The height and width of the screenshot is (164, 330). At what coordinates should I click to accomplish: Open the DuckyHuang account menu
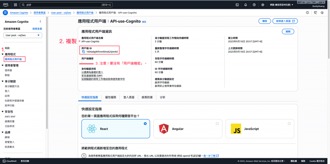[x=318, y=6]
